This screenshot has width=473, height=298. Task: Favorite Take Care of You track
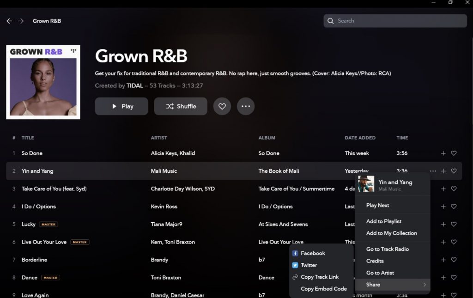click(454, 189)
